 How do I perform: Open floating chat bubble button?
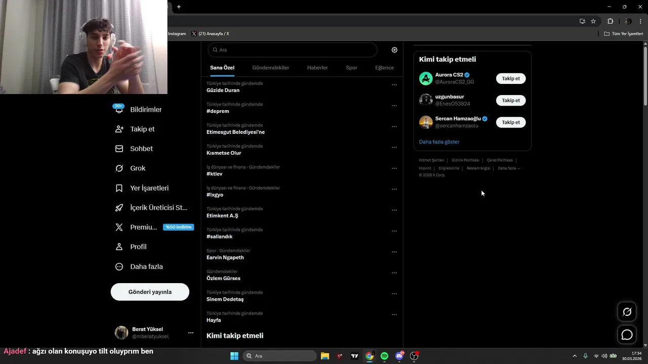pos(627,335)
